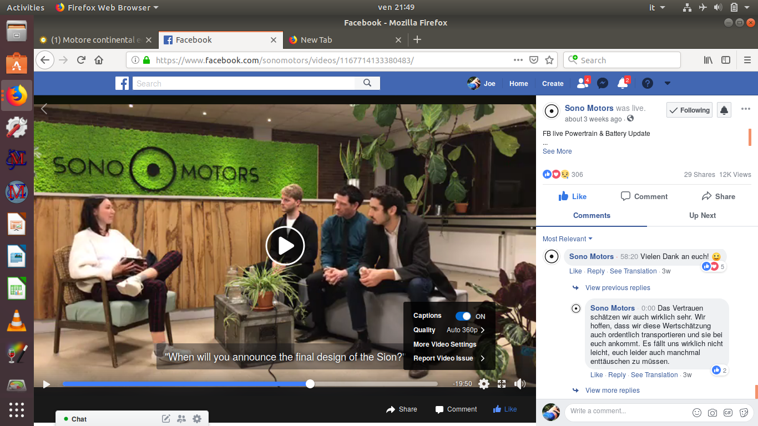758x426 pixels.
Task: Toggle Firefox sidebar icon
Action: pos(725,60)
